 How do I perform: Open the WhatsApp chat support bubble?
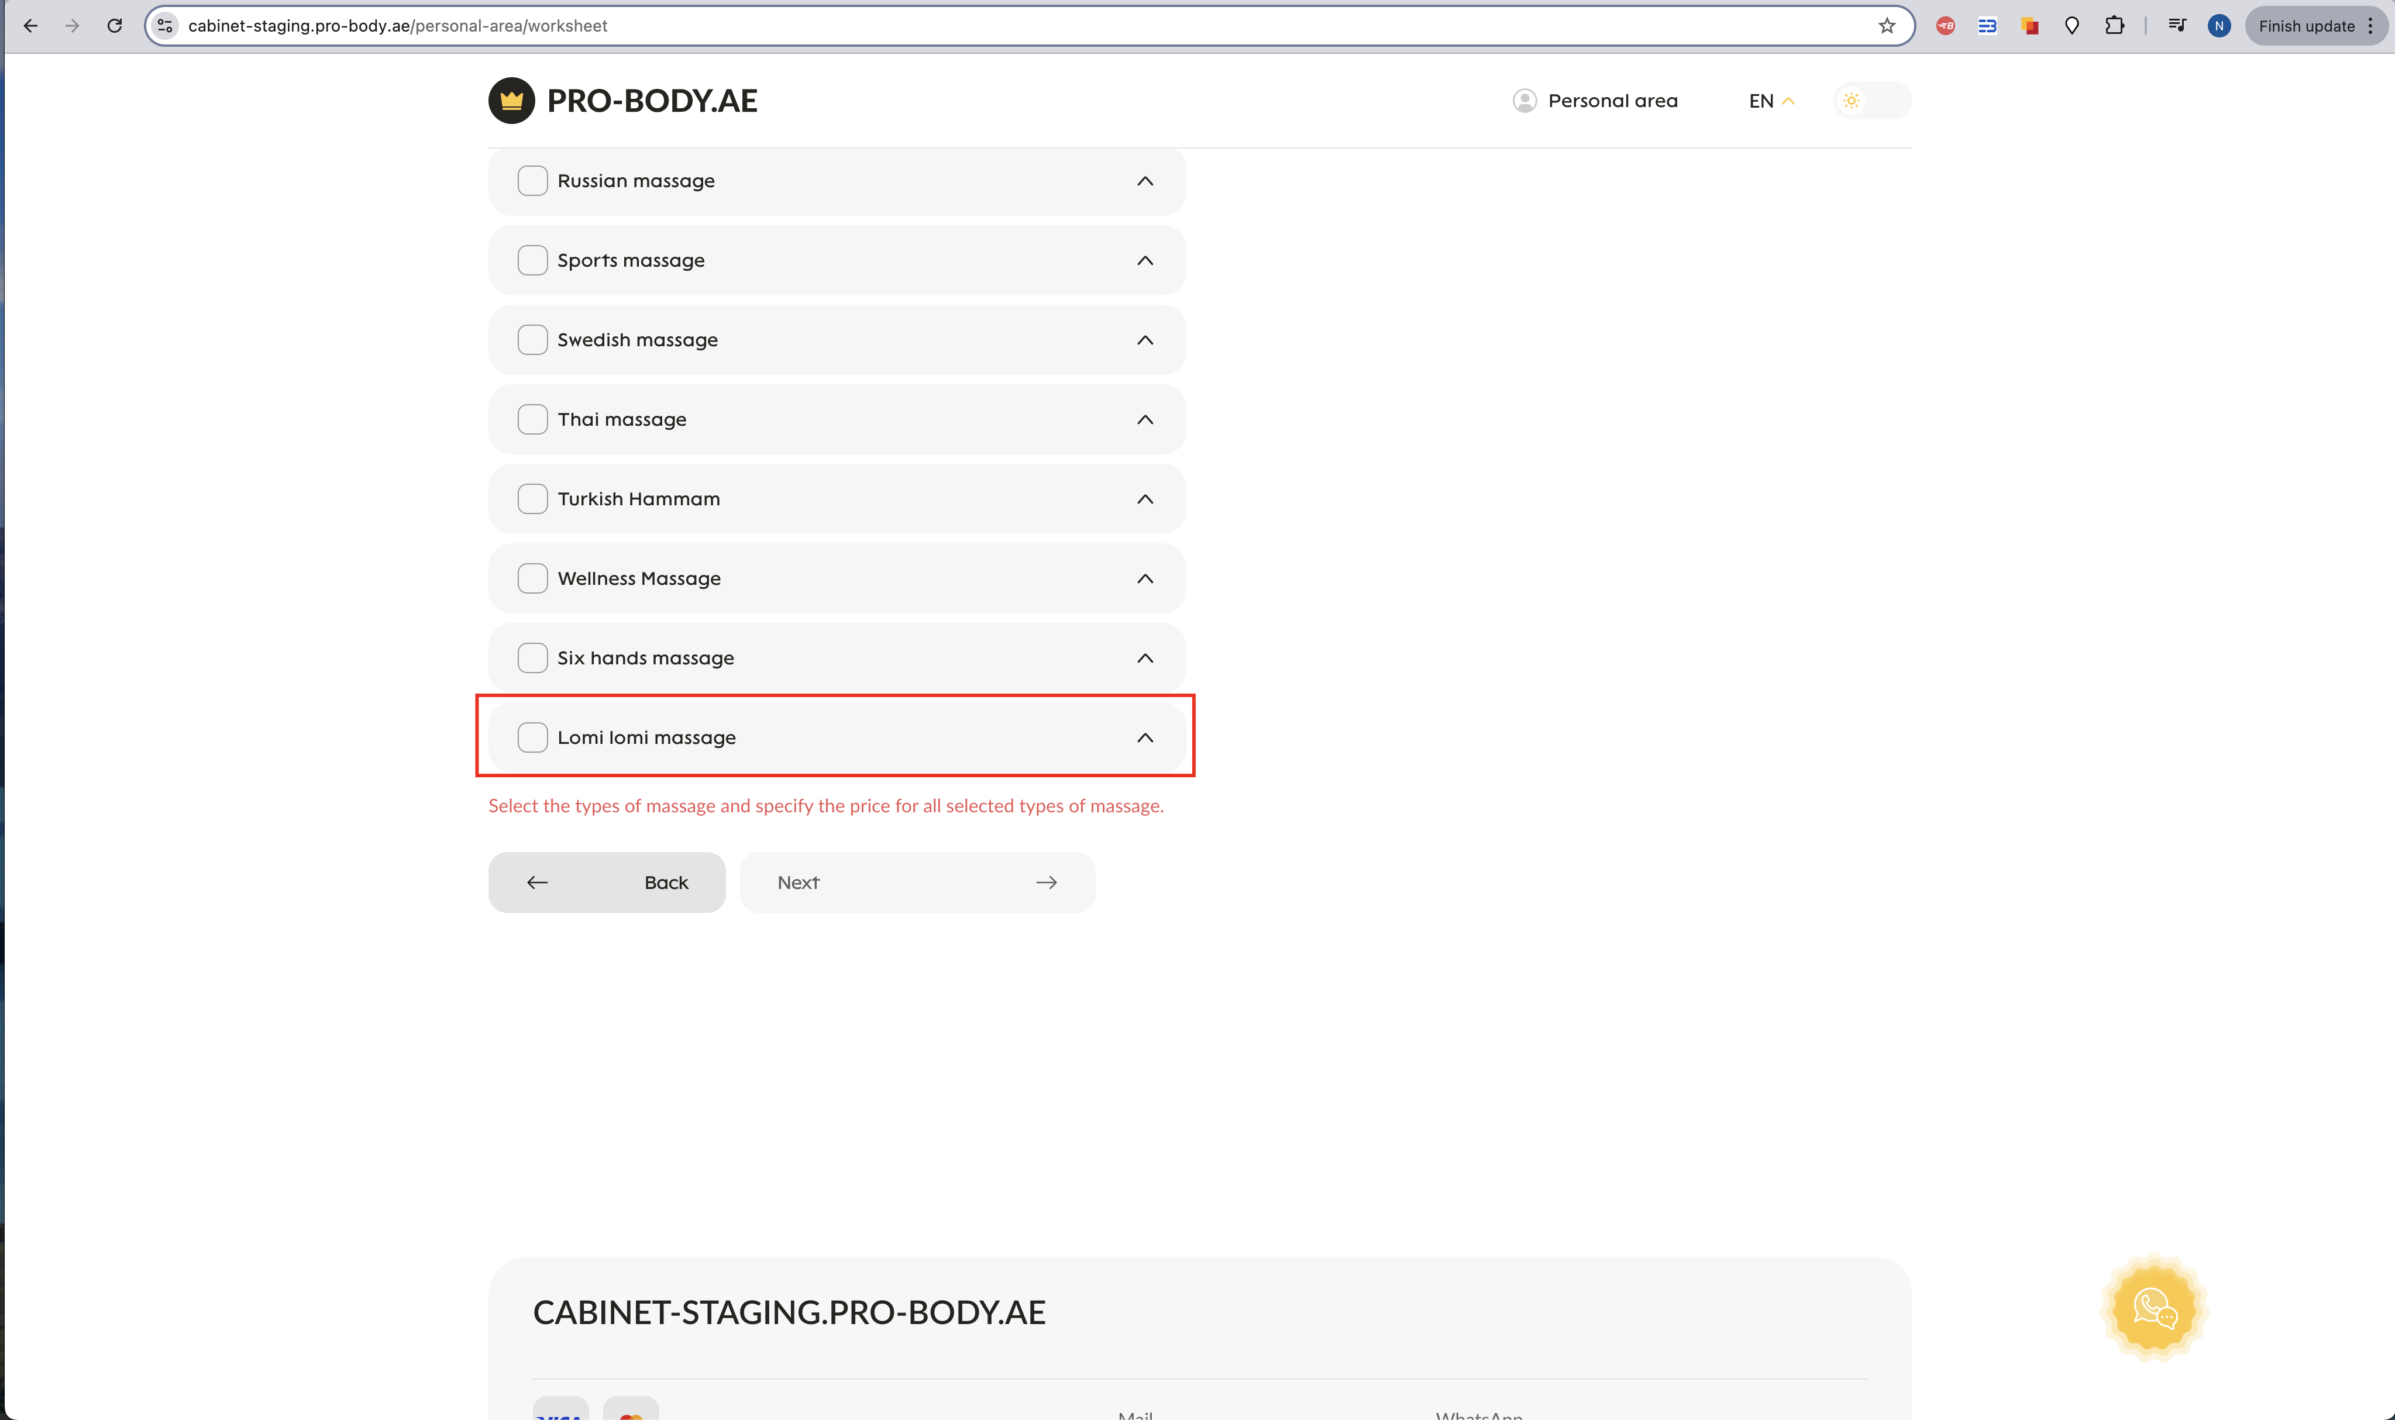pos(2154,1308)
